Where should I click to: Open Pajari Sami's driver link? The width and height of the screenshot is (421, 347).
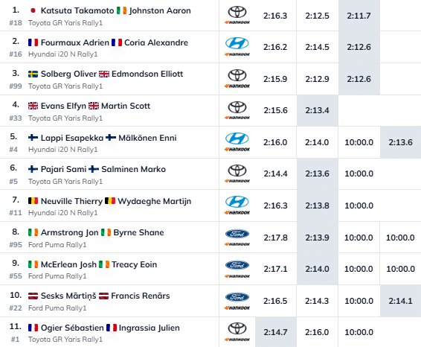pyautogui.click(x=64, y=169)
